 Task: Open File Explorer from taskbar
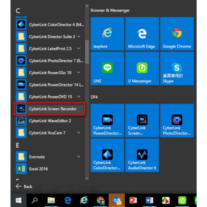(51, 201)
